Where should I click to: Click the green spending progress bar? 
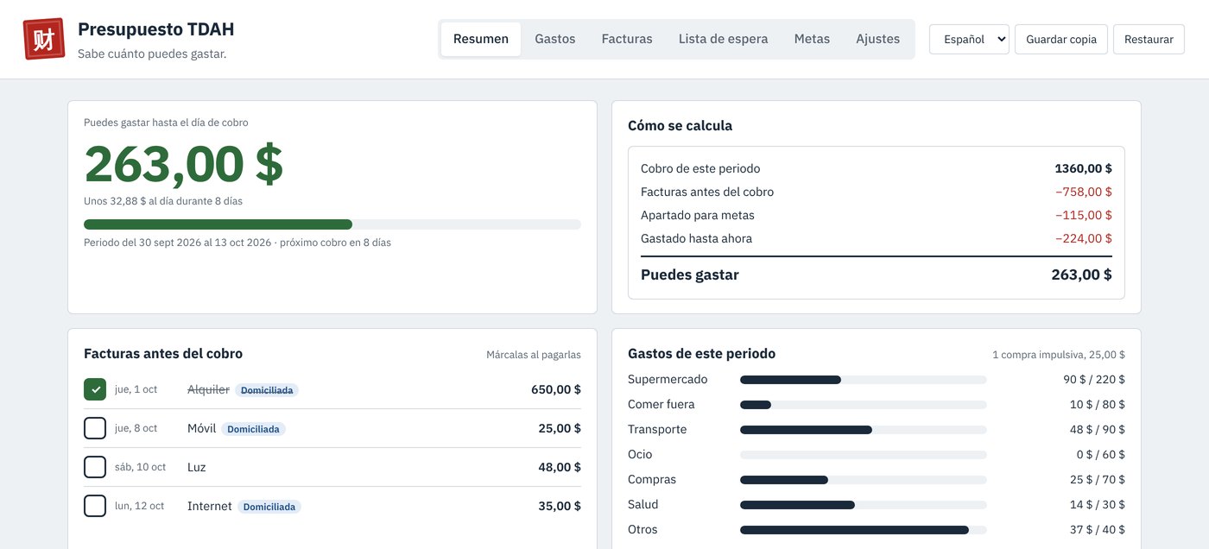click(x=332, y=224)
